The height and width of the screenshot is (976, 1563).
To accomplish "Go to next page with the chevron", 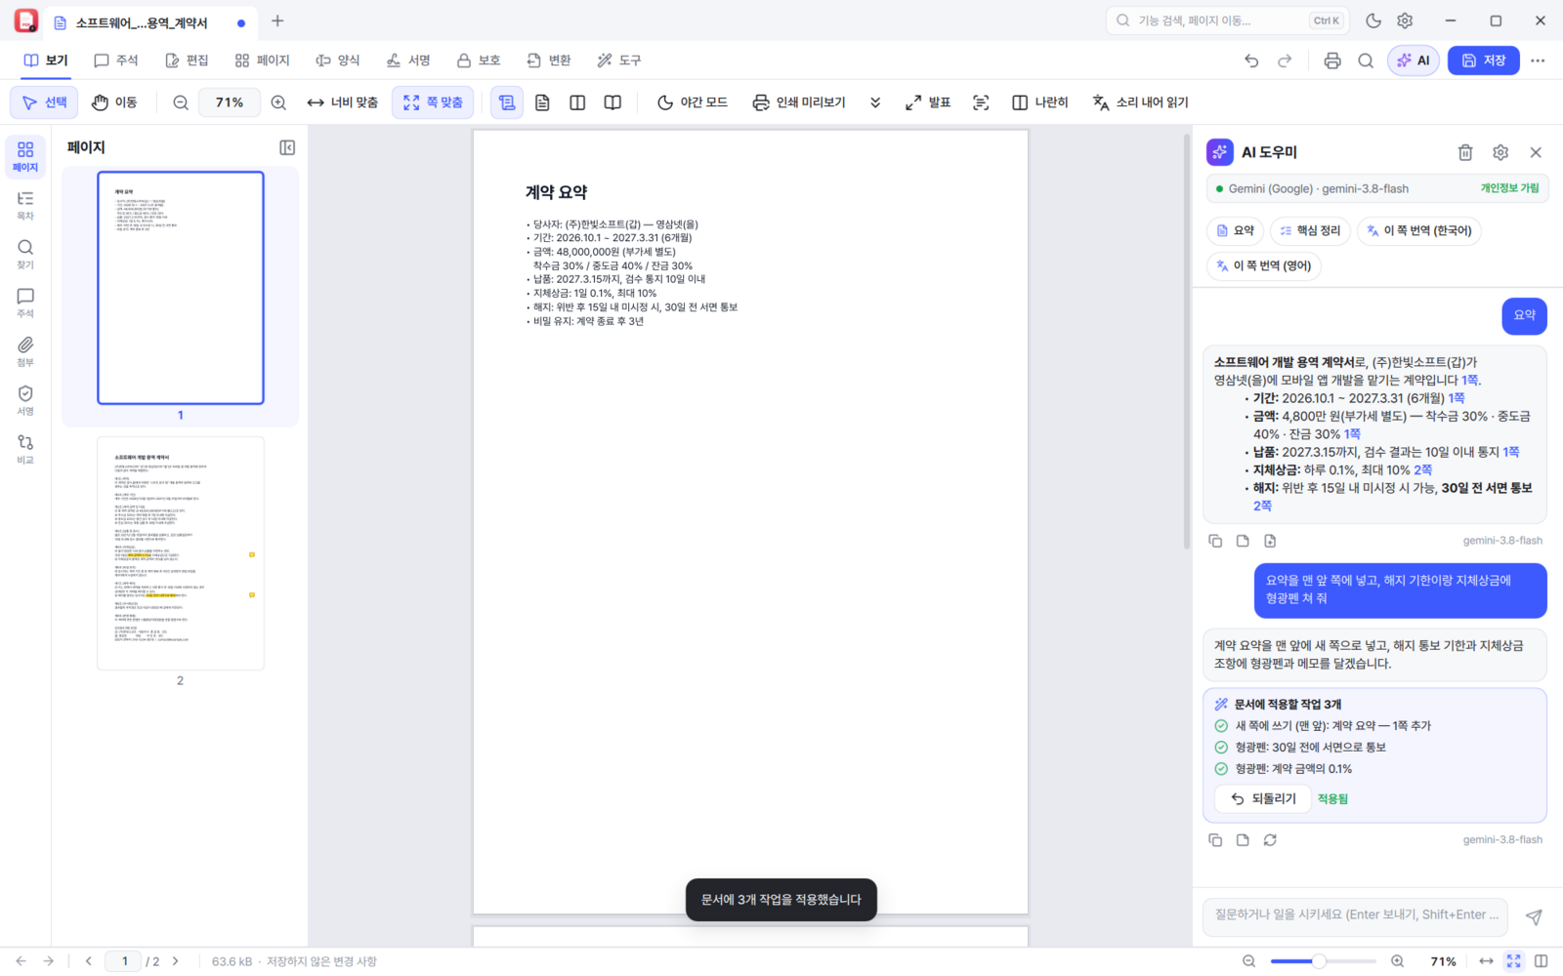I will click(176, 961).
